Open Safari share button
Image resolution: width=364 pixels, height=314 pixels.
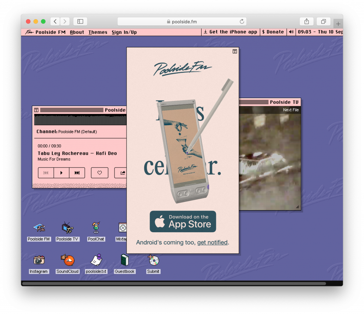point(307,21)
